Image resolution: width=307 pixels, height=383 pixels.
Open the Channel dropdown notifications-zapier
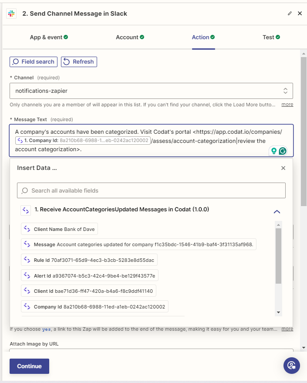point(151,91)
